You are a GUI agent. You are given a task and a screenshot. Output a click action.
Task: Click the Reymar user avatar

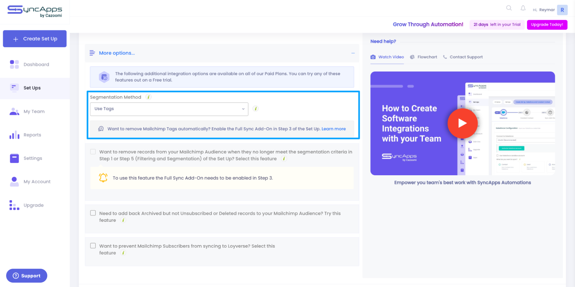[562, 10]
